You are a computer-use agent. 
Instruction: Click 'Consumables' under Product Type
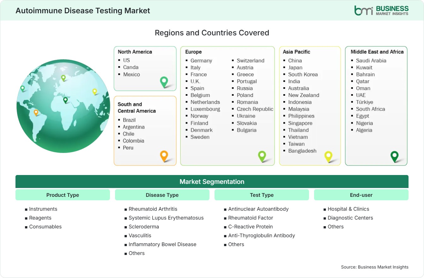pos(45,227)
